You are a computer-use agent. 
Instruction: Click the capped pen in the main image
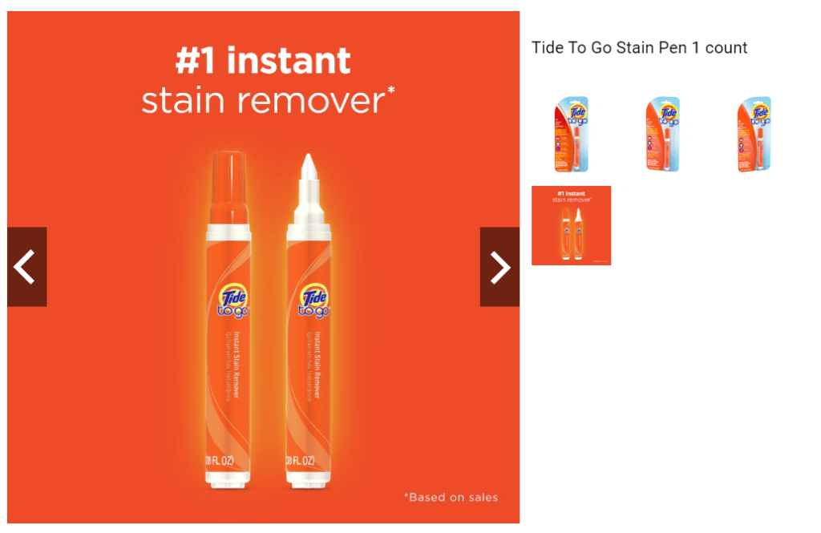229,319
